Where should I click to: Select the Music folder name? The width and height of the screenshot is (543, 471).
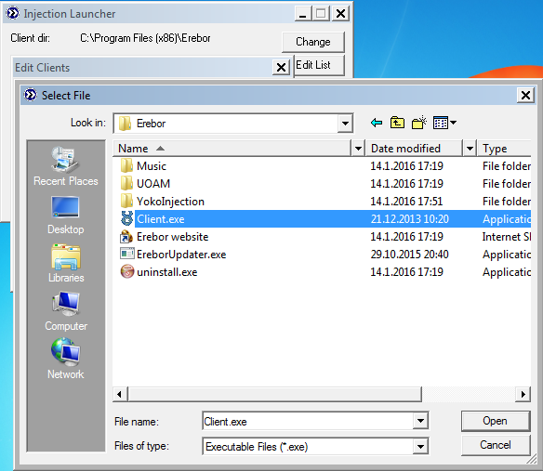(152, 166)
